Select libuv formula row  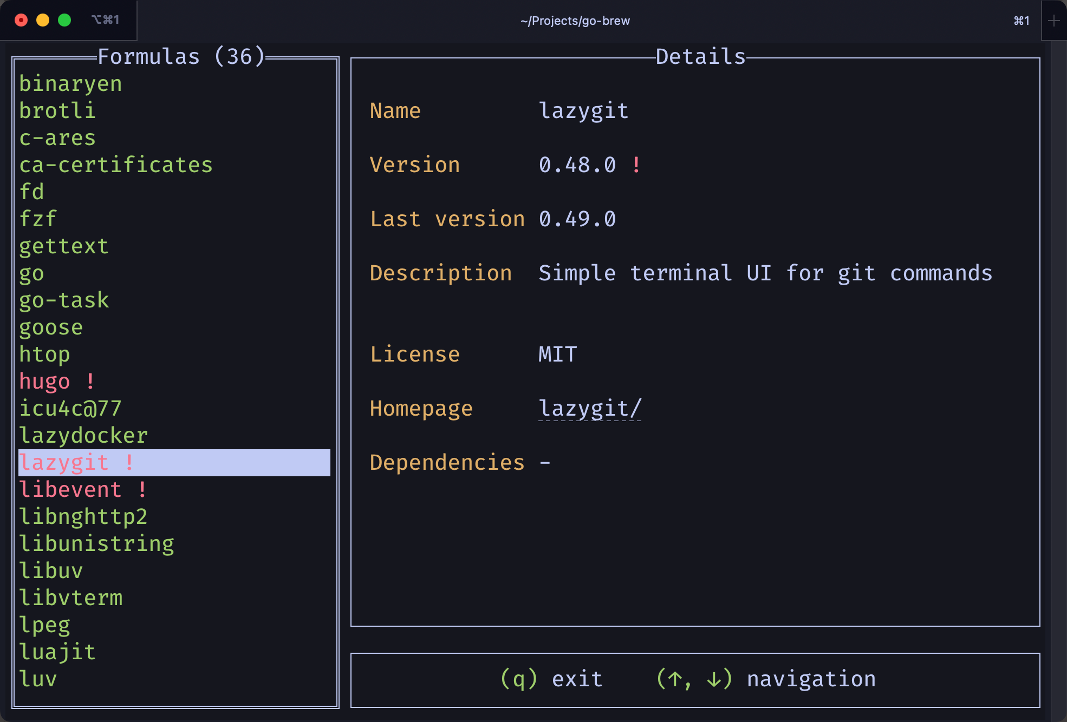(174, 571)
